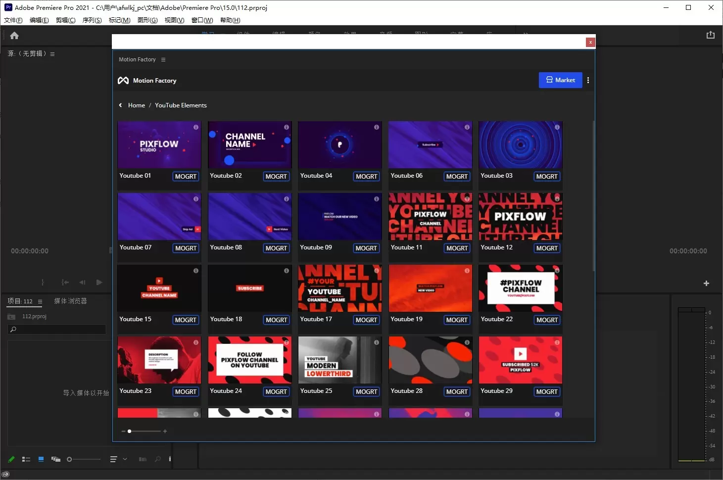Screen dimensions: 723x480
Task: Click the Play button in source monitor
Action: pyautogui.click(x=99, y=282)
